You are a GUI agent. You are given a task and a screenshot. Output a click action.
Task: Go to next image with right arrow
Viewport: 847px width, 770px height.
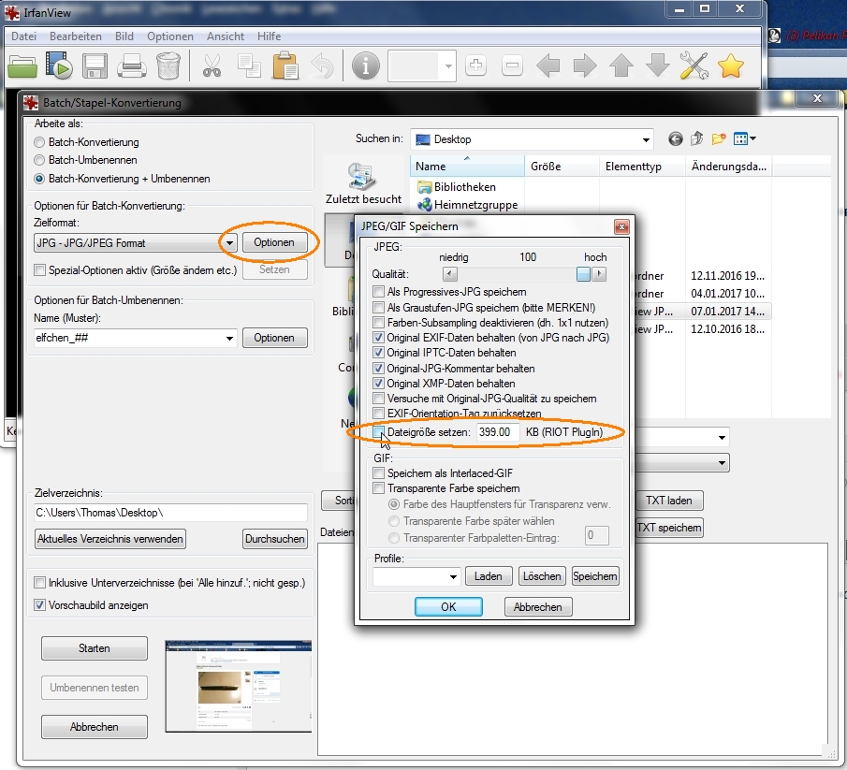tap(585, 65)
